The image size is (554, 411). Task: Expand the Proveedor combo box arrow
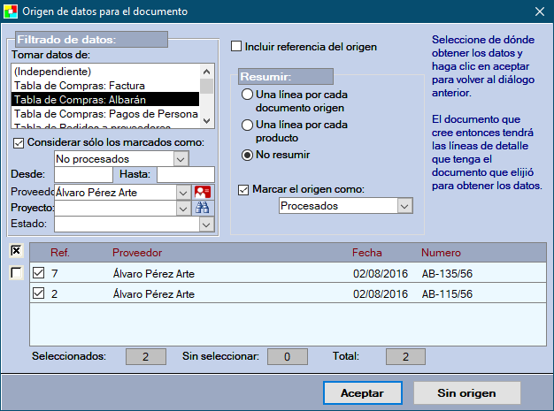pyautogui.click(x=182, y=192)
